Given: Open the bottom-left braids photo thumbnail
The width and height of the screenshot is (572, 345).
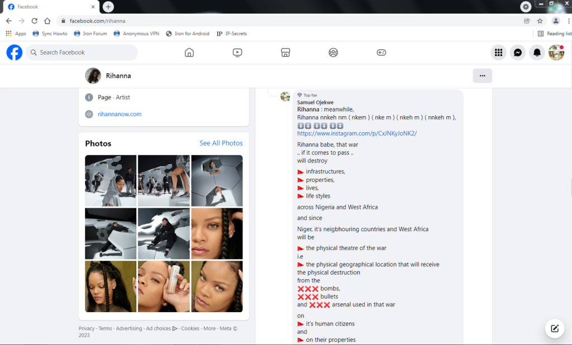Looking at the screenshot, I should [111, 286].
